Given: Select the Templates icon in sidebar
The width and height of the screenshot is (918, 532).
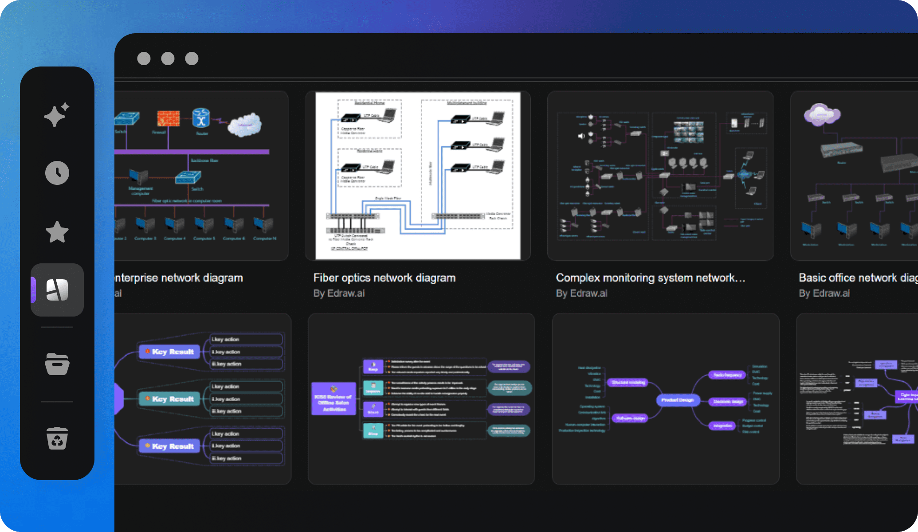Looking at the screenshot, I should (57, 290).
